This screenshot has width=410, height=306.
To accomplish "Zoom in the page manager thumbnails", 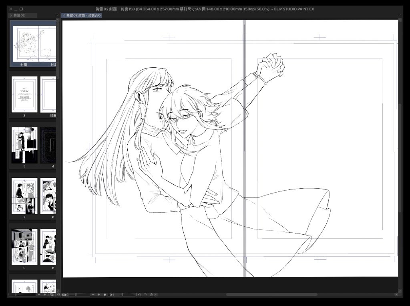I will point(45,294).
